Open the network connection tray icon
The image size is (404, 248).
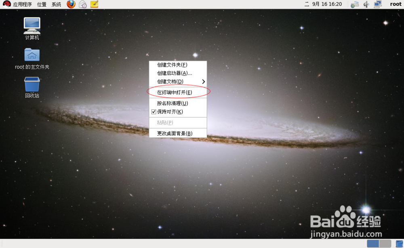point(355,4)
